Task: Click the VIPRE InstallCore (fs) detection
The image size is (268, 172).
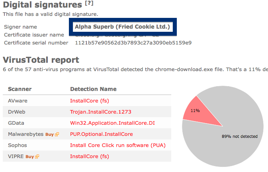Action: coord(90,157)
